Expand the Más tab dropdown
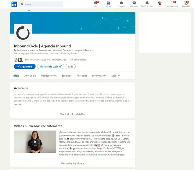Image resolution: width=194 pixels, height=170 pixels. point(115,76)
